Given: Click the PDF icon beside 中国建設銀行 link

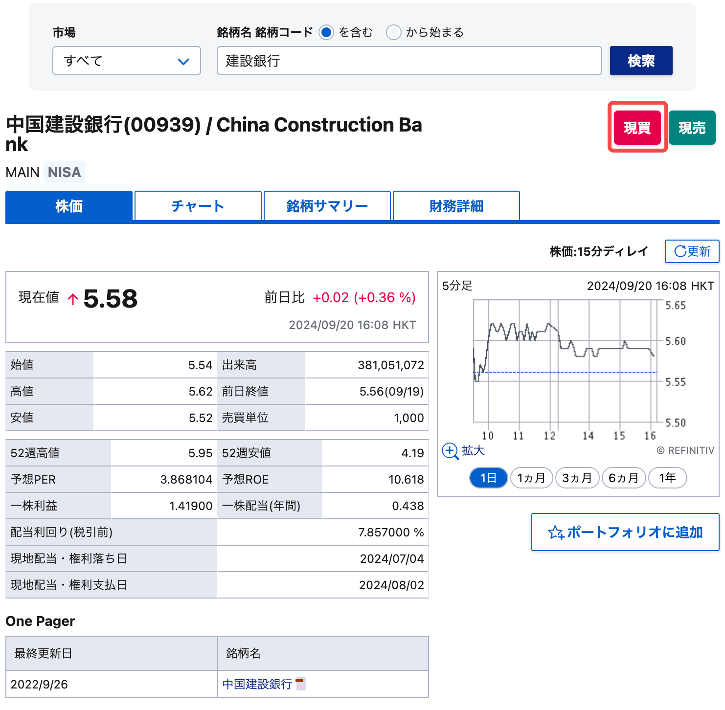Looking at the screenshot, I should pos(300,683).
